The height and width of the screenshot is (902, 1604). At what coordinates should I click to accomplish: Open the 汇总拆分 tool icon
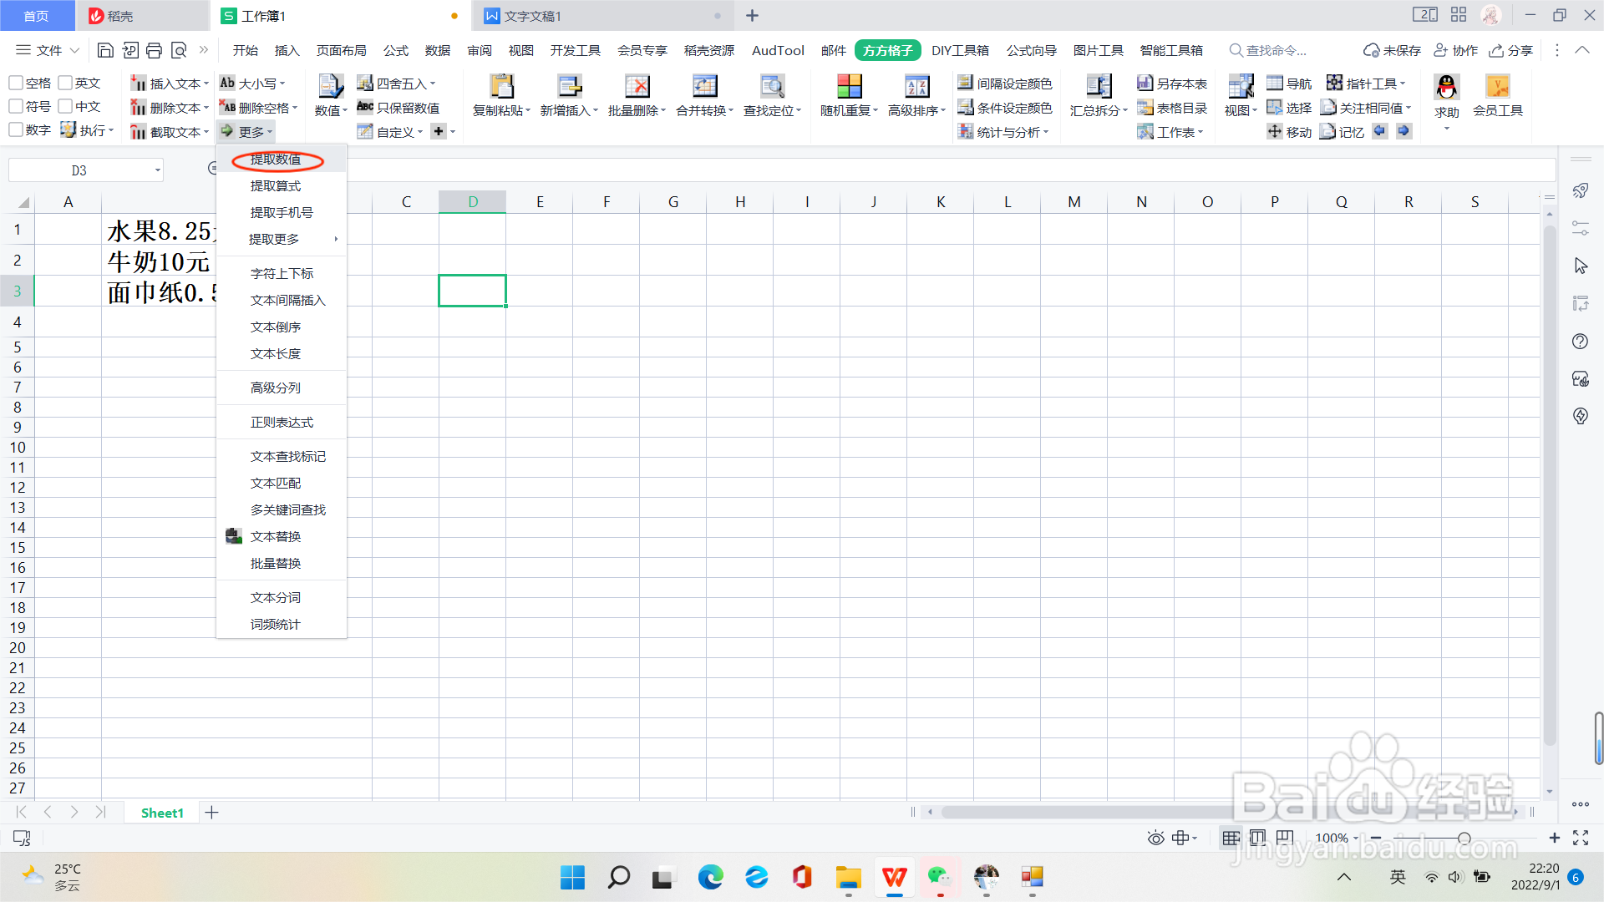1098,86
